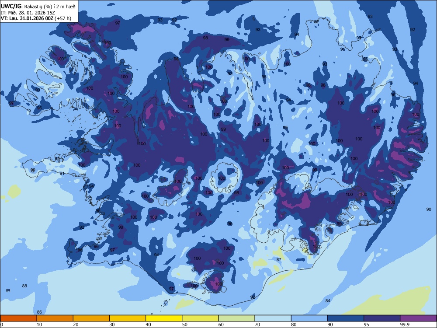Click the 'IT: Mið. 28. 01. 2026 15Z' line
Image resolution: width=437 pixels, height=328 pixels.
28,13
